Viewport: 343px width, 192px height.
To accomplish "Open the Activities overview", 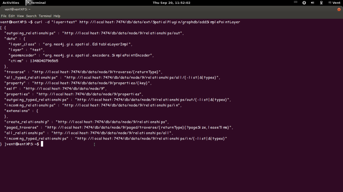I will tap(11, 3).
